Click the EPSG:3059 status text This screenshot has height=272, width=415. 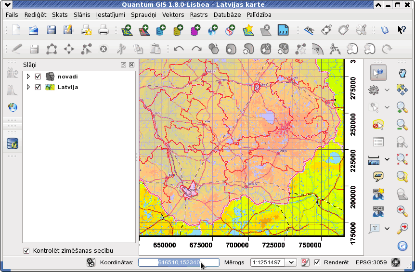coord(371,262)
